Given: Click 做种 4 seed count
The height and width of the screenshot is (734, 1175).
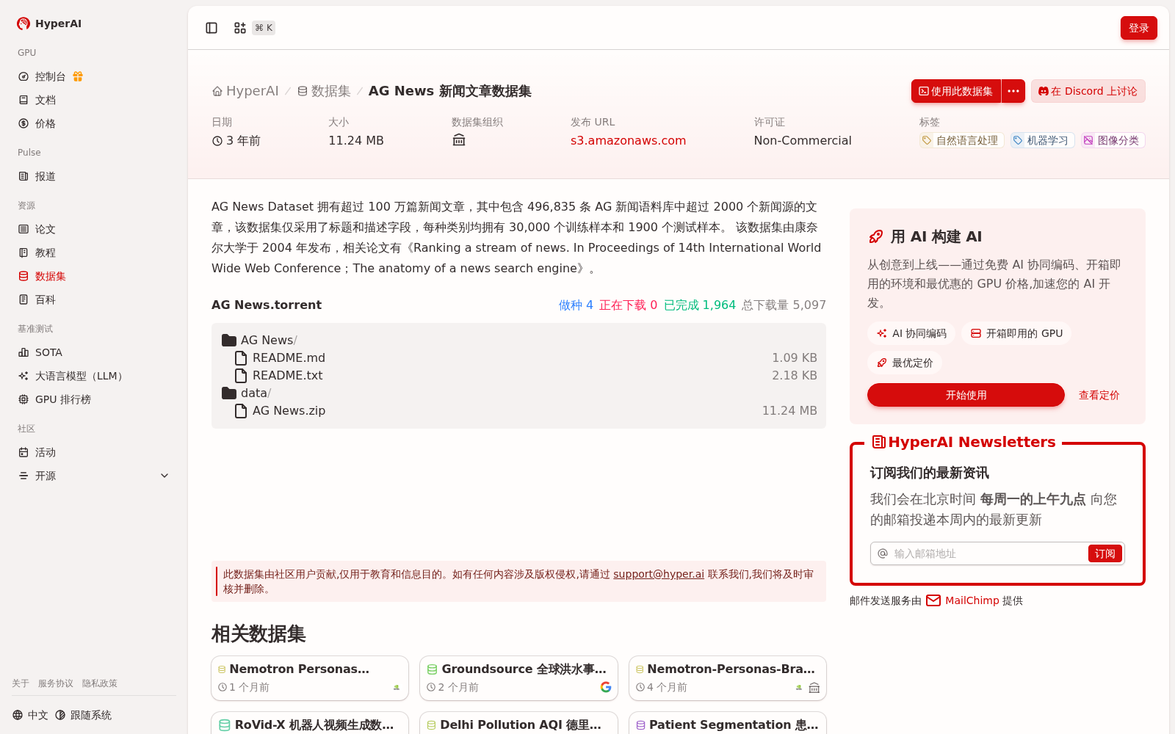Looking at the screenshot, I should (576, 305).
